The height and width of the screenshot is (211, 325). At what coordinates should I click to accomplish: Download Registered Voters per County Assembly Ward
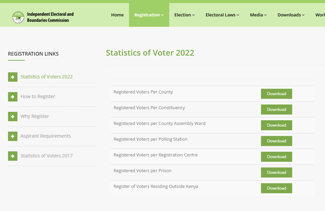276,125
